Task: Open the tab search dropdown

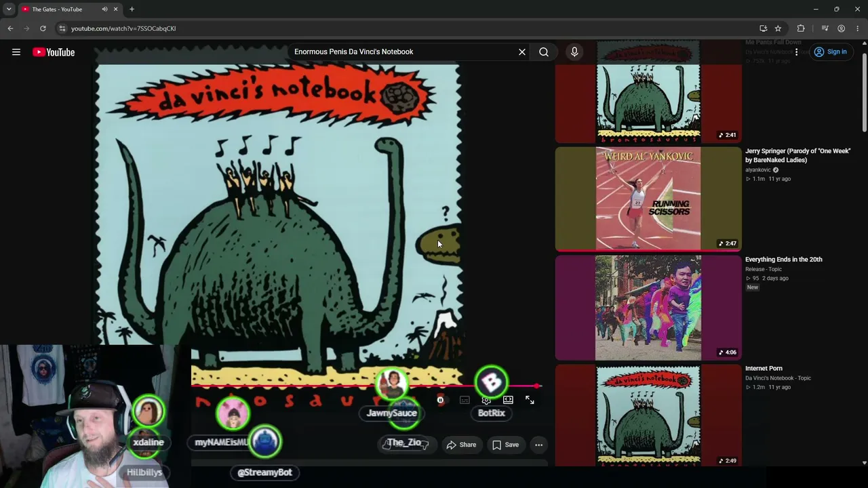Action: 9,9
